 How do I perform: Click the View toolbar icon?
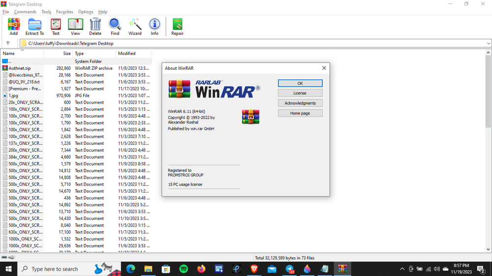point(75,27)
